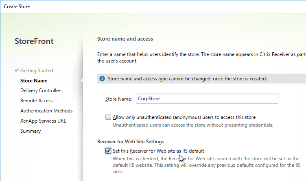Viewport: 306px width, 181px height.
Task: Click the Getting Started checkmark icon
Action: (17, 70)
